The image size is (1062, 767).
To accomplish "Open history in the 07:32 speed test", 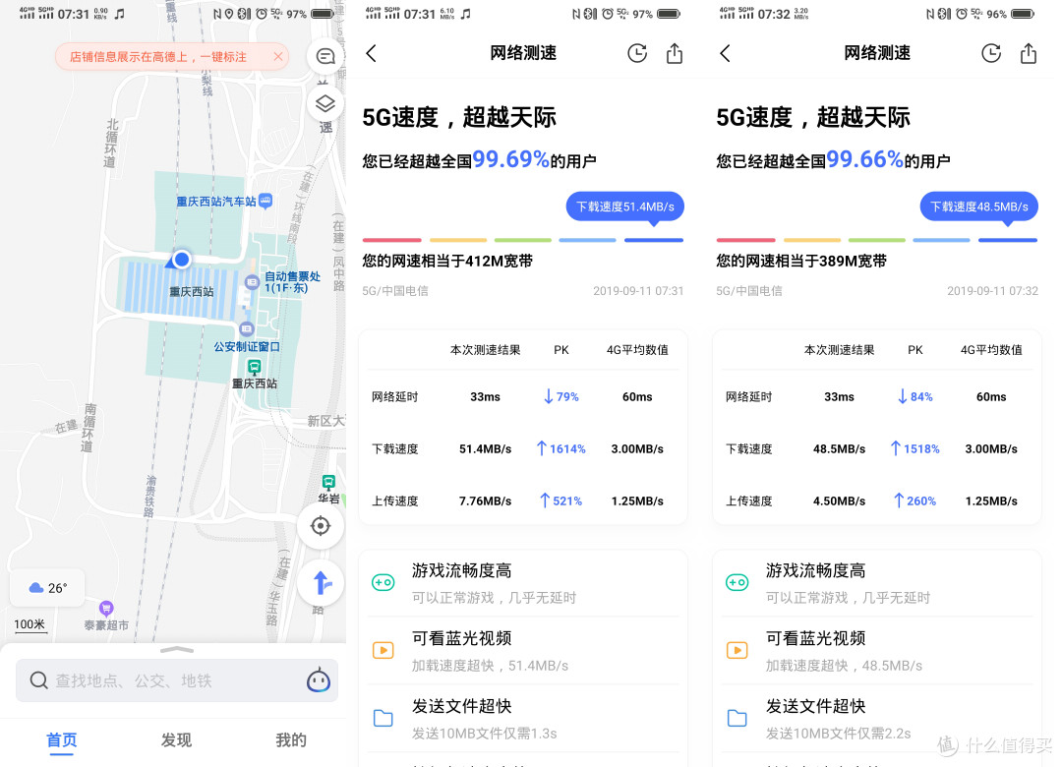I will click(991, 53).
